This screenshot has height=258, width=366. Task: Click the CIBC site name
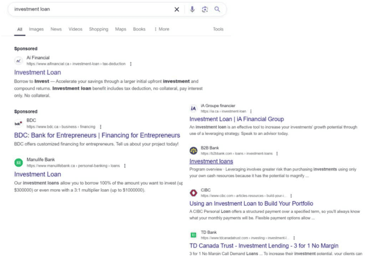(x=206, y=190)
